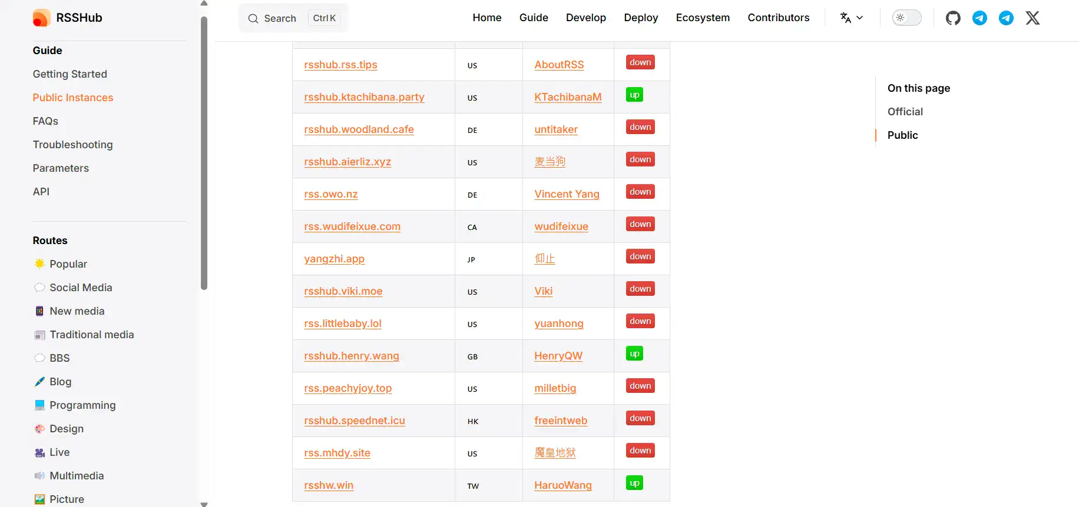This screenshot has height=507, width=1079.
Task: Click the Blog pen icon
Action: pyautogui.click(x=39, y=381)
